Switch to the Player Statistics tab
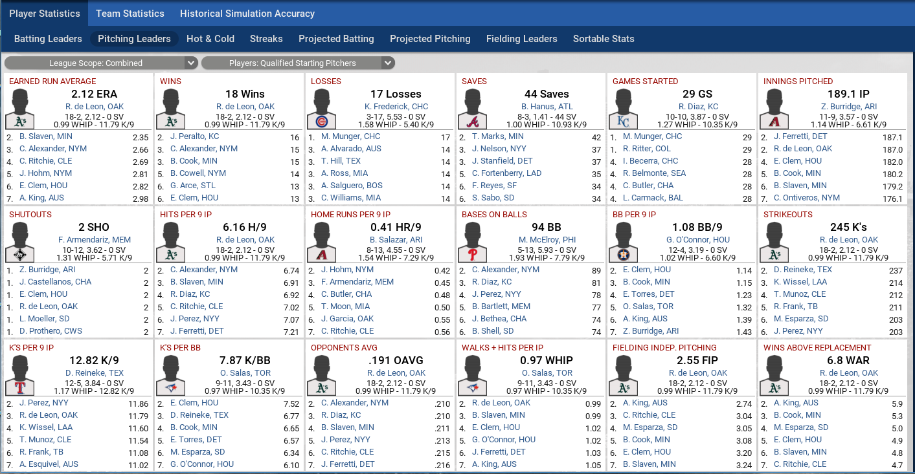915x474 pixels. pos(45,13)
